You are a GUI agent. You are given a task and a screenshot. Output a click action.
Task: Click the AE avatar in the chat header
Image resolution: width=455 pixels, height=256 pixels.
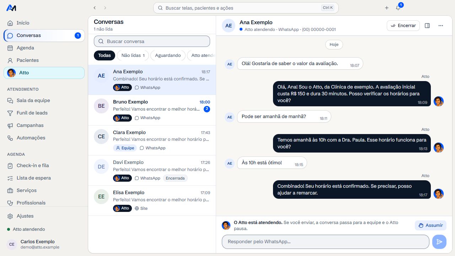(229, 26)
